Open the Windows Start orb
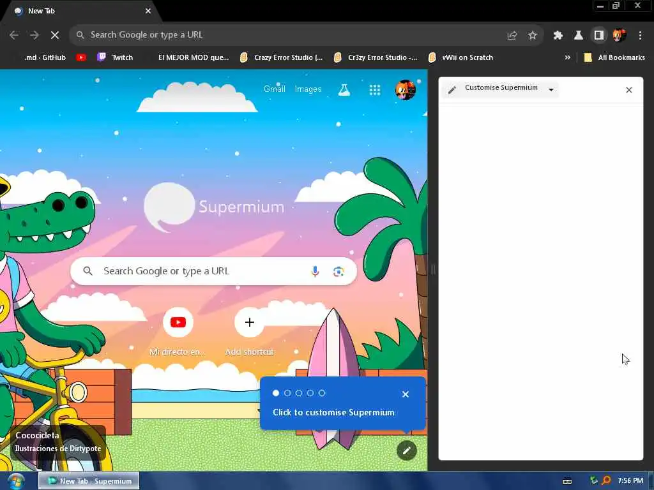 tap(15, 481)
